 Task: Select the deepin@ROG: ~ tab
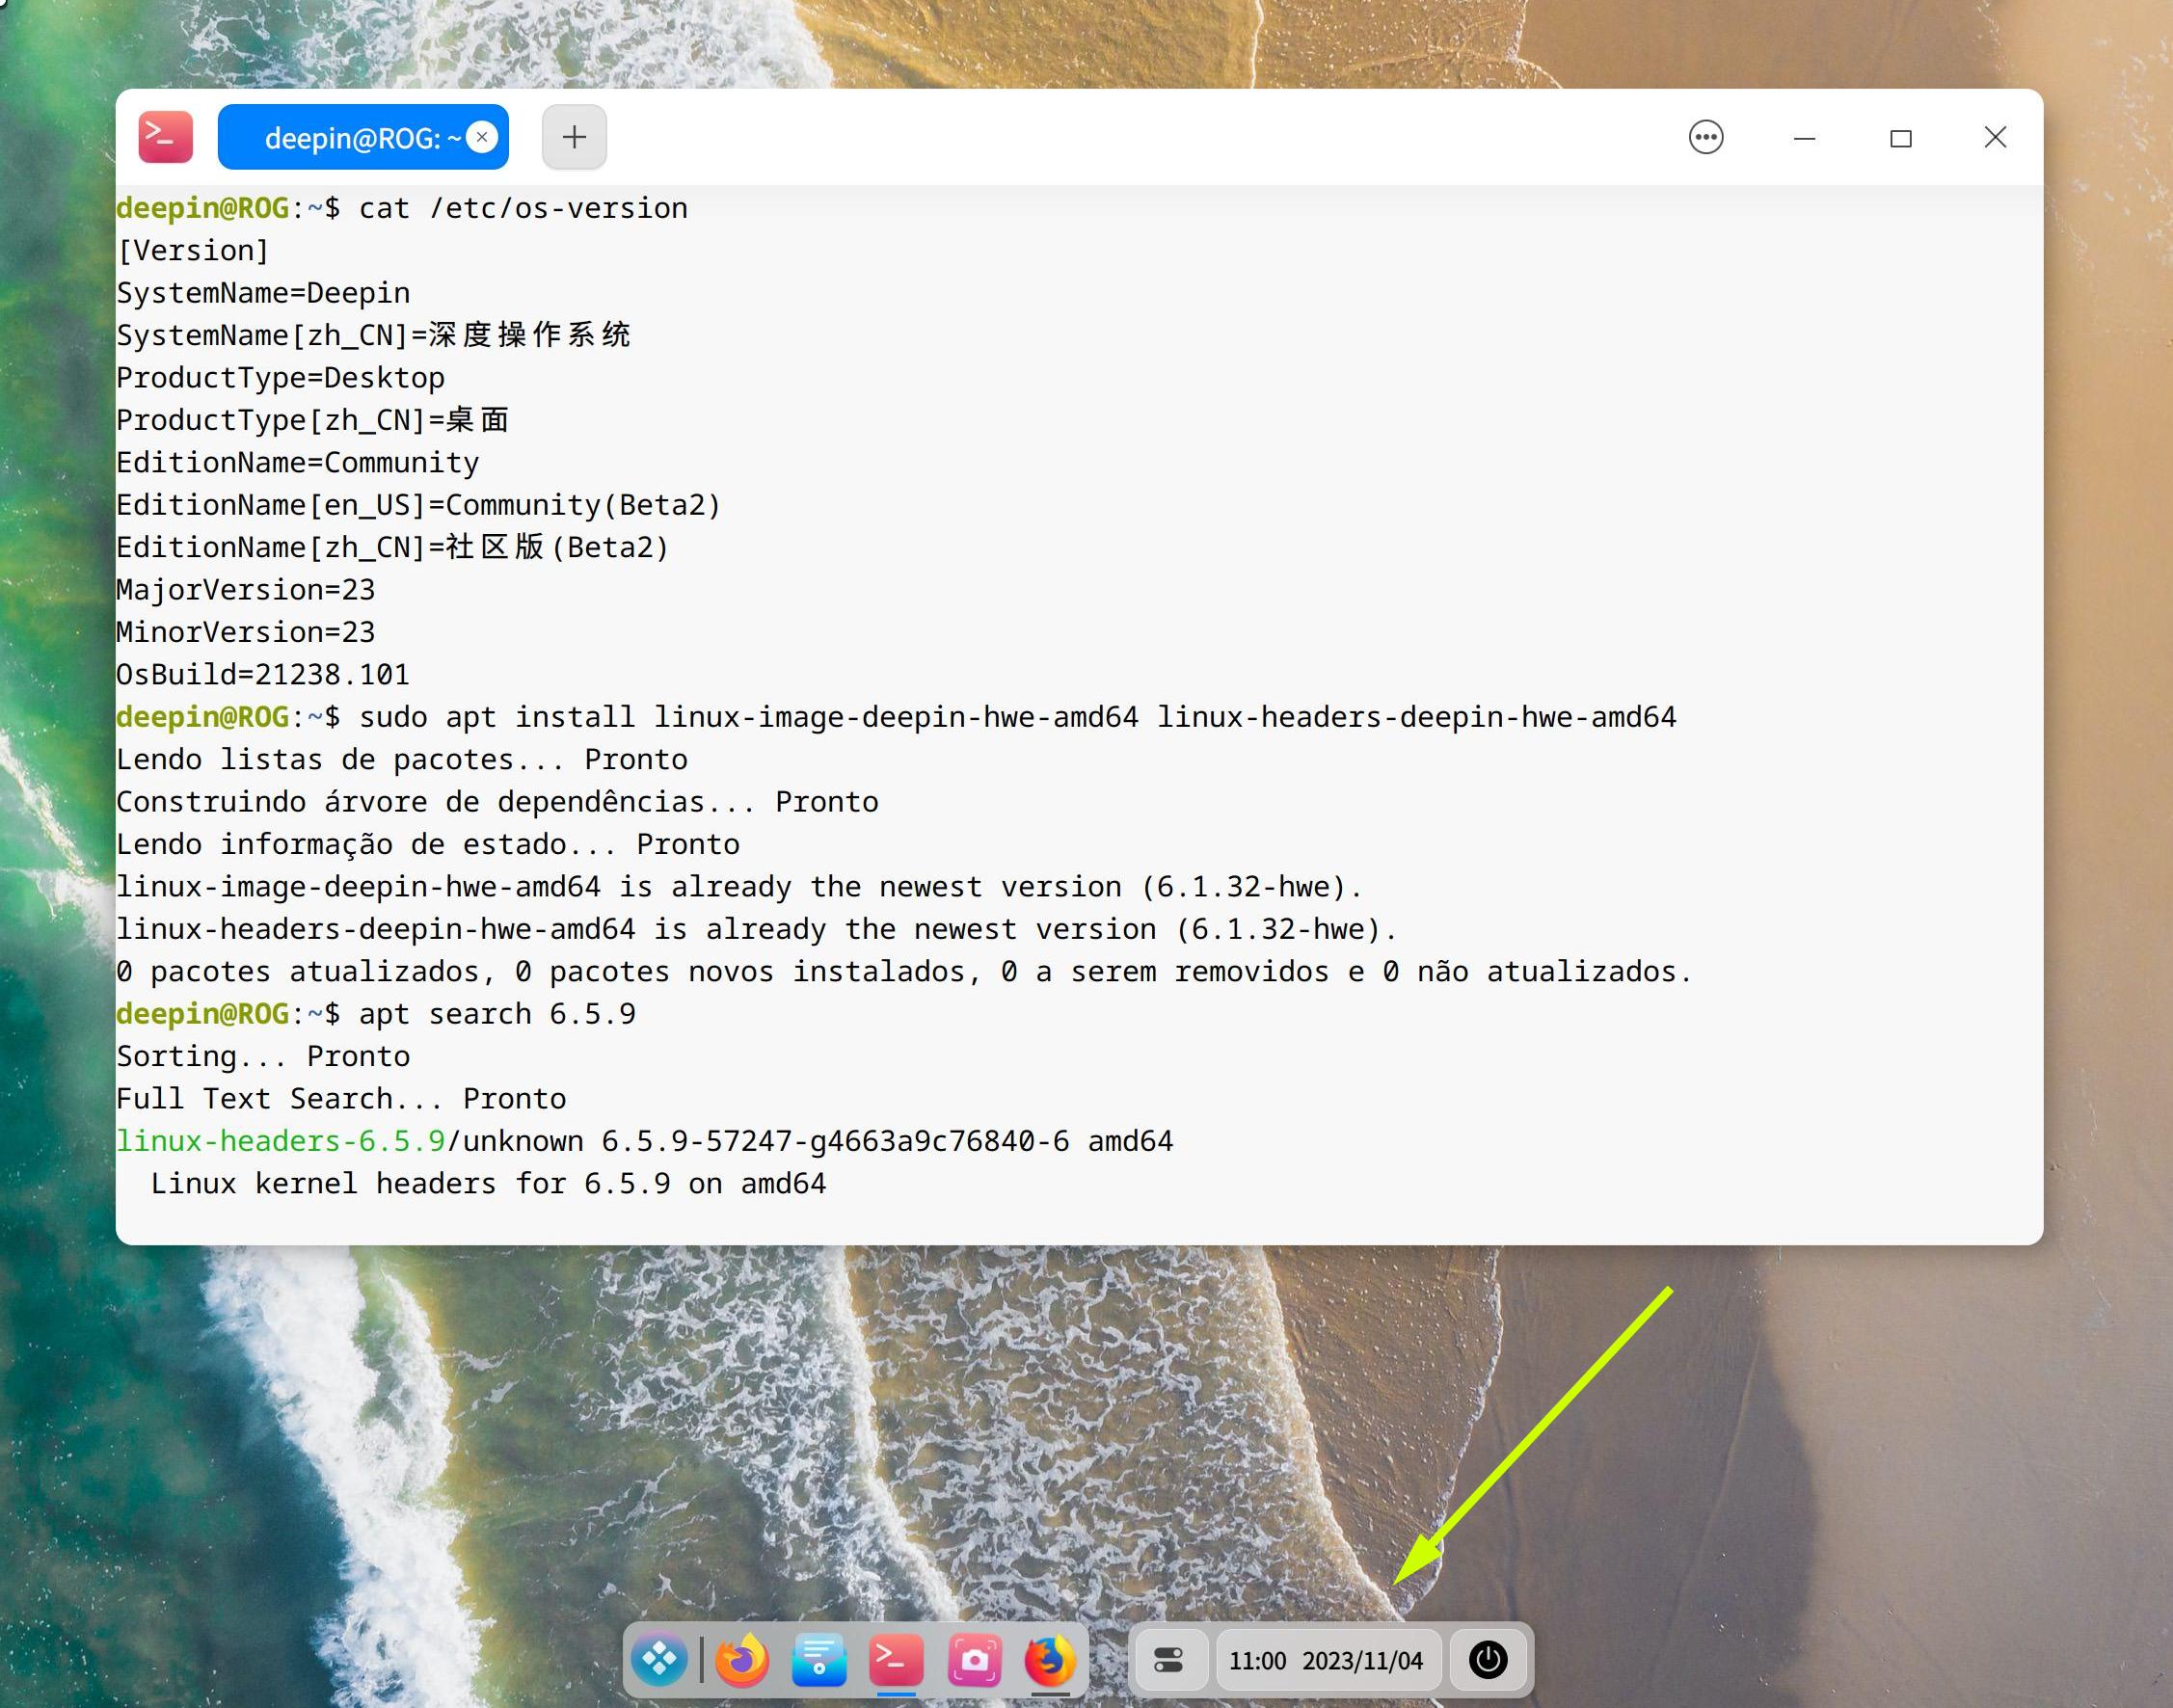click(363, 137)
